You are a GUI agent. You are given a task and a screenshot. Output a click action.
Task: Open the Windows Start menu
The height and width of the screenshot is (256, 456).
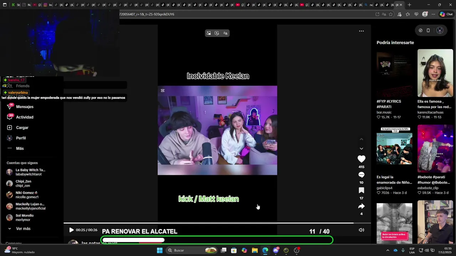(x=160, y=250)
